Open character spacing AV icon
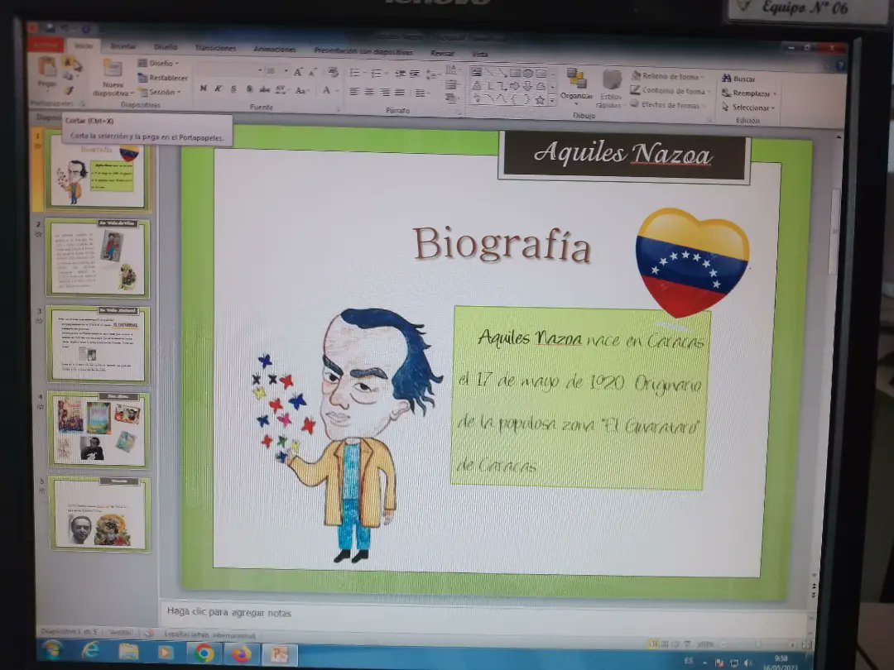 click(x=280, y=89)
